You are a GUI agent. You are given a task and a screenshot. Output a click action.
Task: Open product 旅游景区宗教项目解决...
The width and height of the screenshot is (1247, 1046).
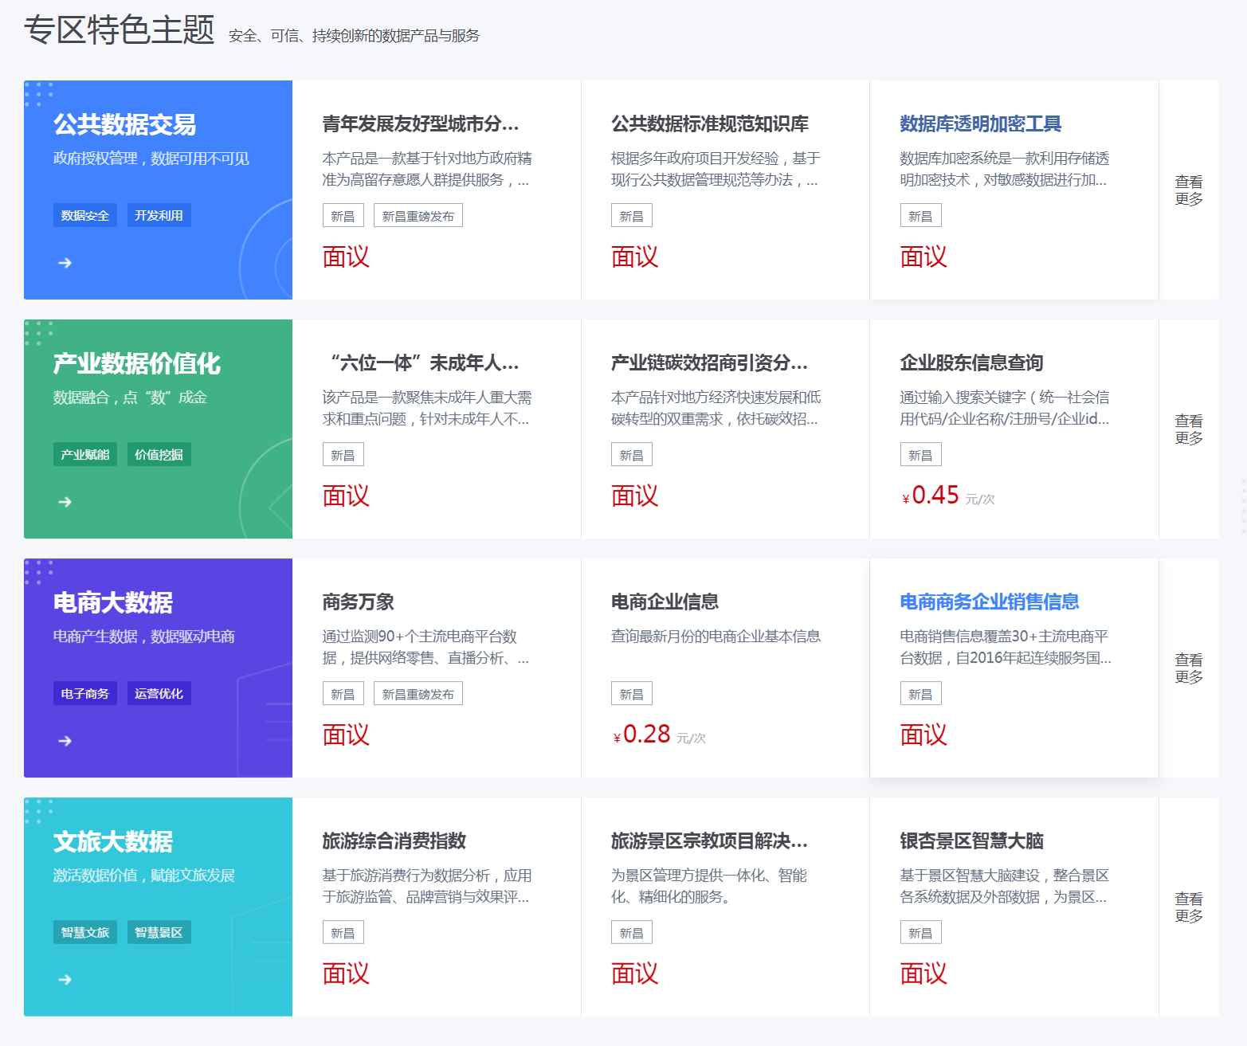click(710, 841)
